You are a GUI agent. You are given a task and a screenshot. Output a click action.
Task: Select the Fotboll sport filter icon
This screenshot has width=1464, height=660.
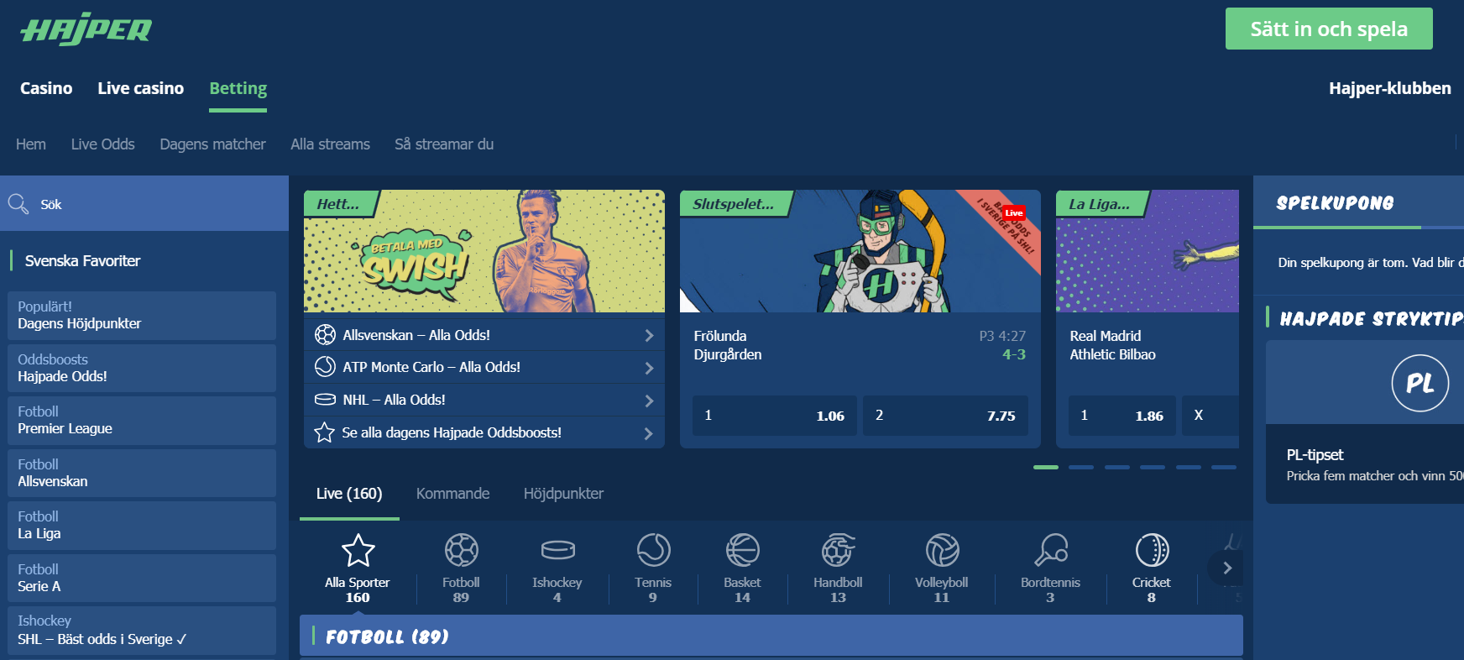pyautogui.click(x=461, y=551)
